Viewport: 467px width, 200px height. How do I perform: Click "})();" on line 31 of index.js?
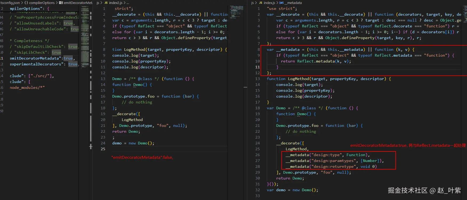click(272, 184)
